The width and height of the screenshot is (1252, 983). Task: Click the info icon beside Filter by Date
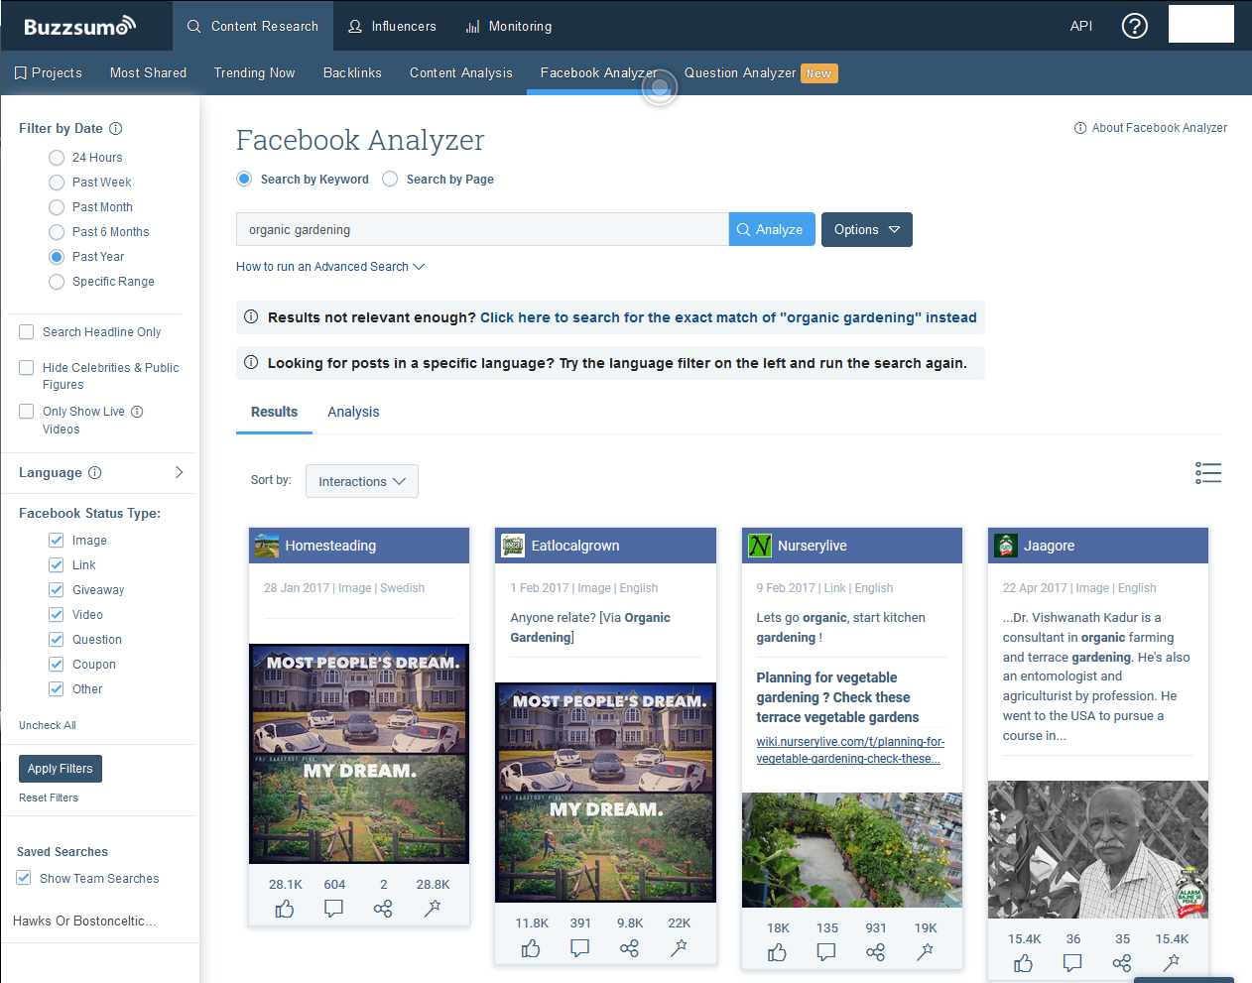[116, 128]
